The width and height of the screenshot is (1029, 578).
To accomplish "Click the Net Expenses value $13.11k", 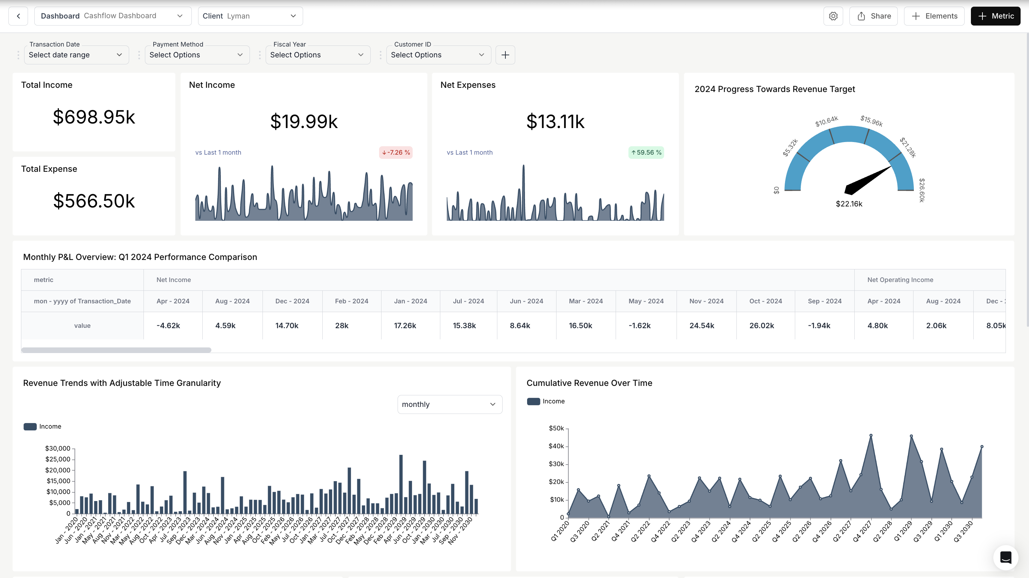I will tap(555, 121).
